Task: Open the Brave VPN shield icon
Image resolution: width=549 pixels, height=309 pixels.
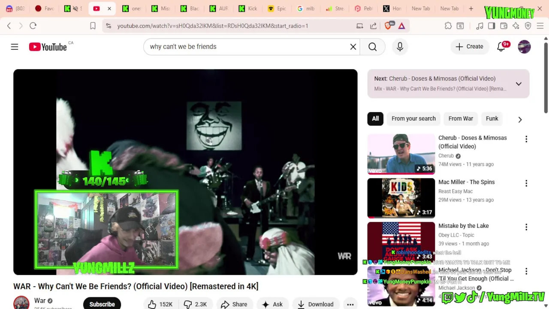Action: coord(528,26)
